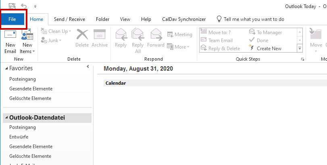This screenshot has width=327, height=165.
Task: Switch to the Home tab
Action: 37,19
